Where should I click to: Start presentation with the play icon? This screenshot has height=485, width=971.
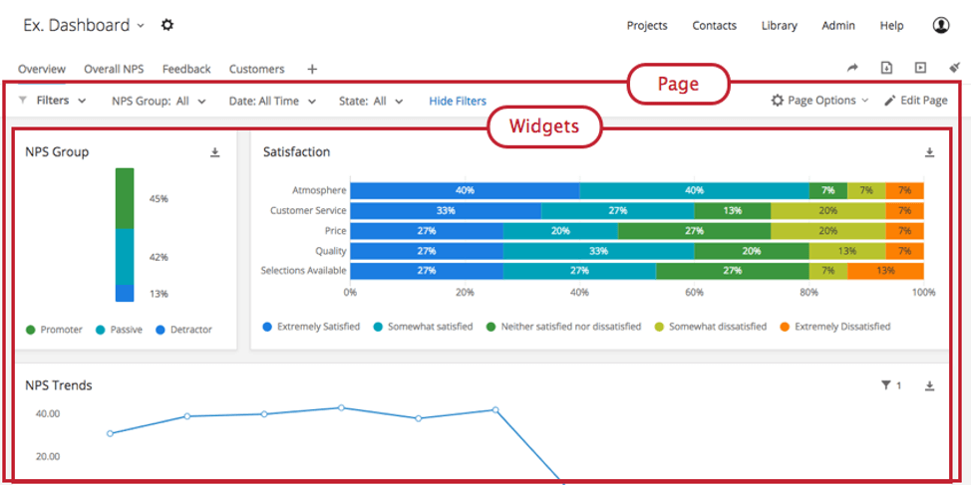point(920,68)
